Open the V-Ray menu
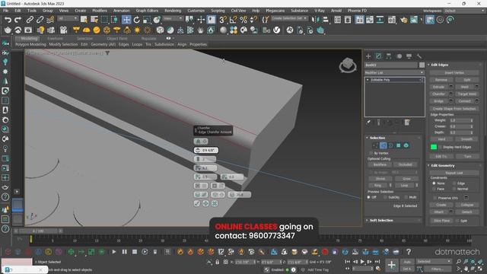The image size is (487, 274). click(x=320, y=11)
